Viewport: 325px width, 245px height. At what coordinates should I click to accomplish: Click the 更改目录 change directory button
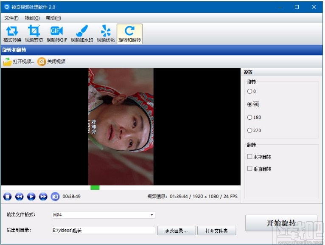(x=177, y=231)
